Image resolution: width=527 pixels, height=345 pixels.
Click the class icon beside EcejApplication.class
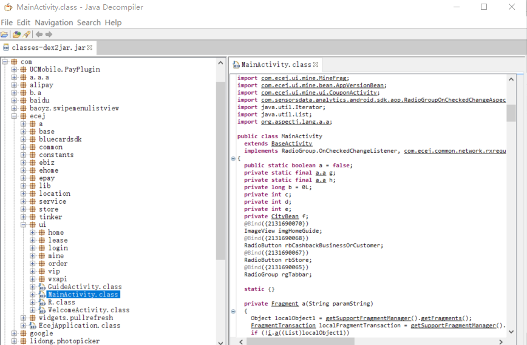(x=33, y=326)
